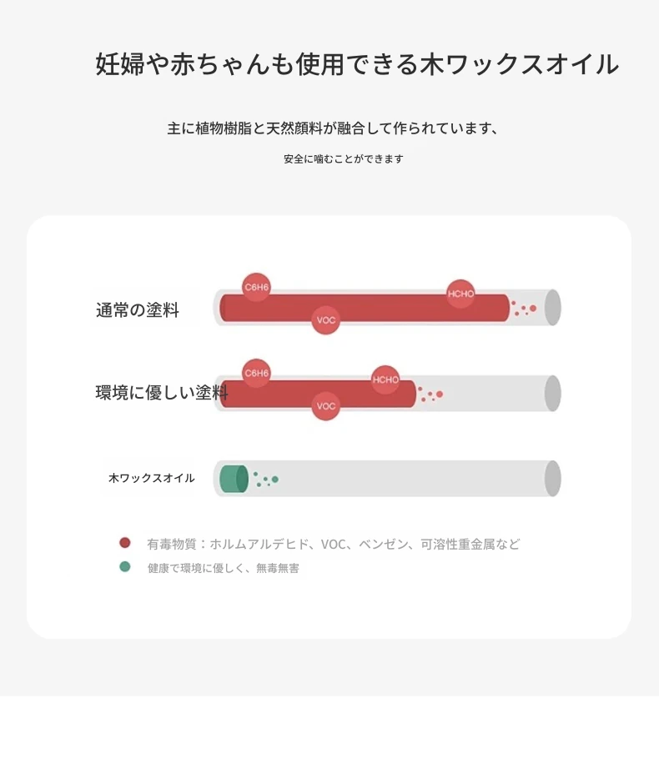Click the short green bar for 木ワックスオイル
Image resolution: width=659 pixels, height=774 pixels.
coord(233,479)
